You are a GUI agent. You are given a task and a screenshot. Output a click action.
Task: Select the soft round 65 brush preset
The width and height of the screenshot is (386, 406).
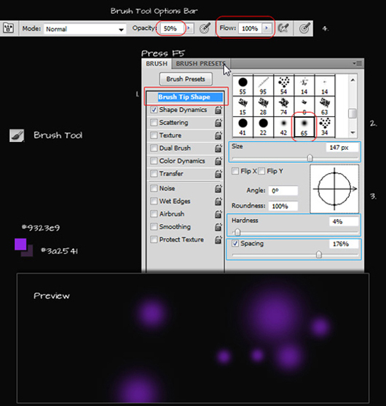pyautogui.click(x=304, y=127)
